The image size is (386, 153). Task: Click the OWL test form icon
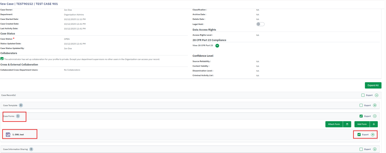pyautogui.click(x=8, y=135)
